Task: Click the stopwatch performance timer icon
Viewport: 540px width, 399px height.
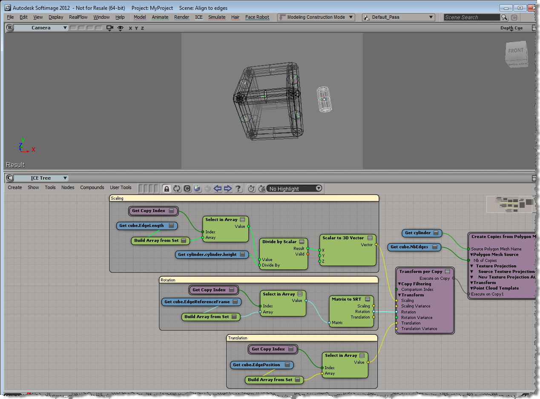Action: coord(251,188)
